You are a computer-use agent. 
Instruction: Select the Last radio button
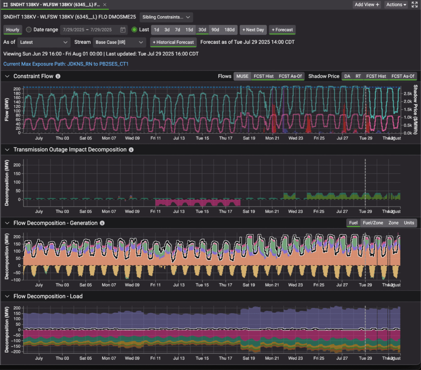coord(134,30)
